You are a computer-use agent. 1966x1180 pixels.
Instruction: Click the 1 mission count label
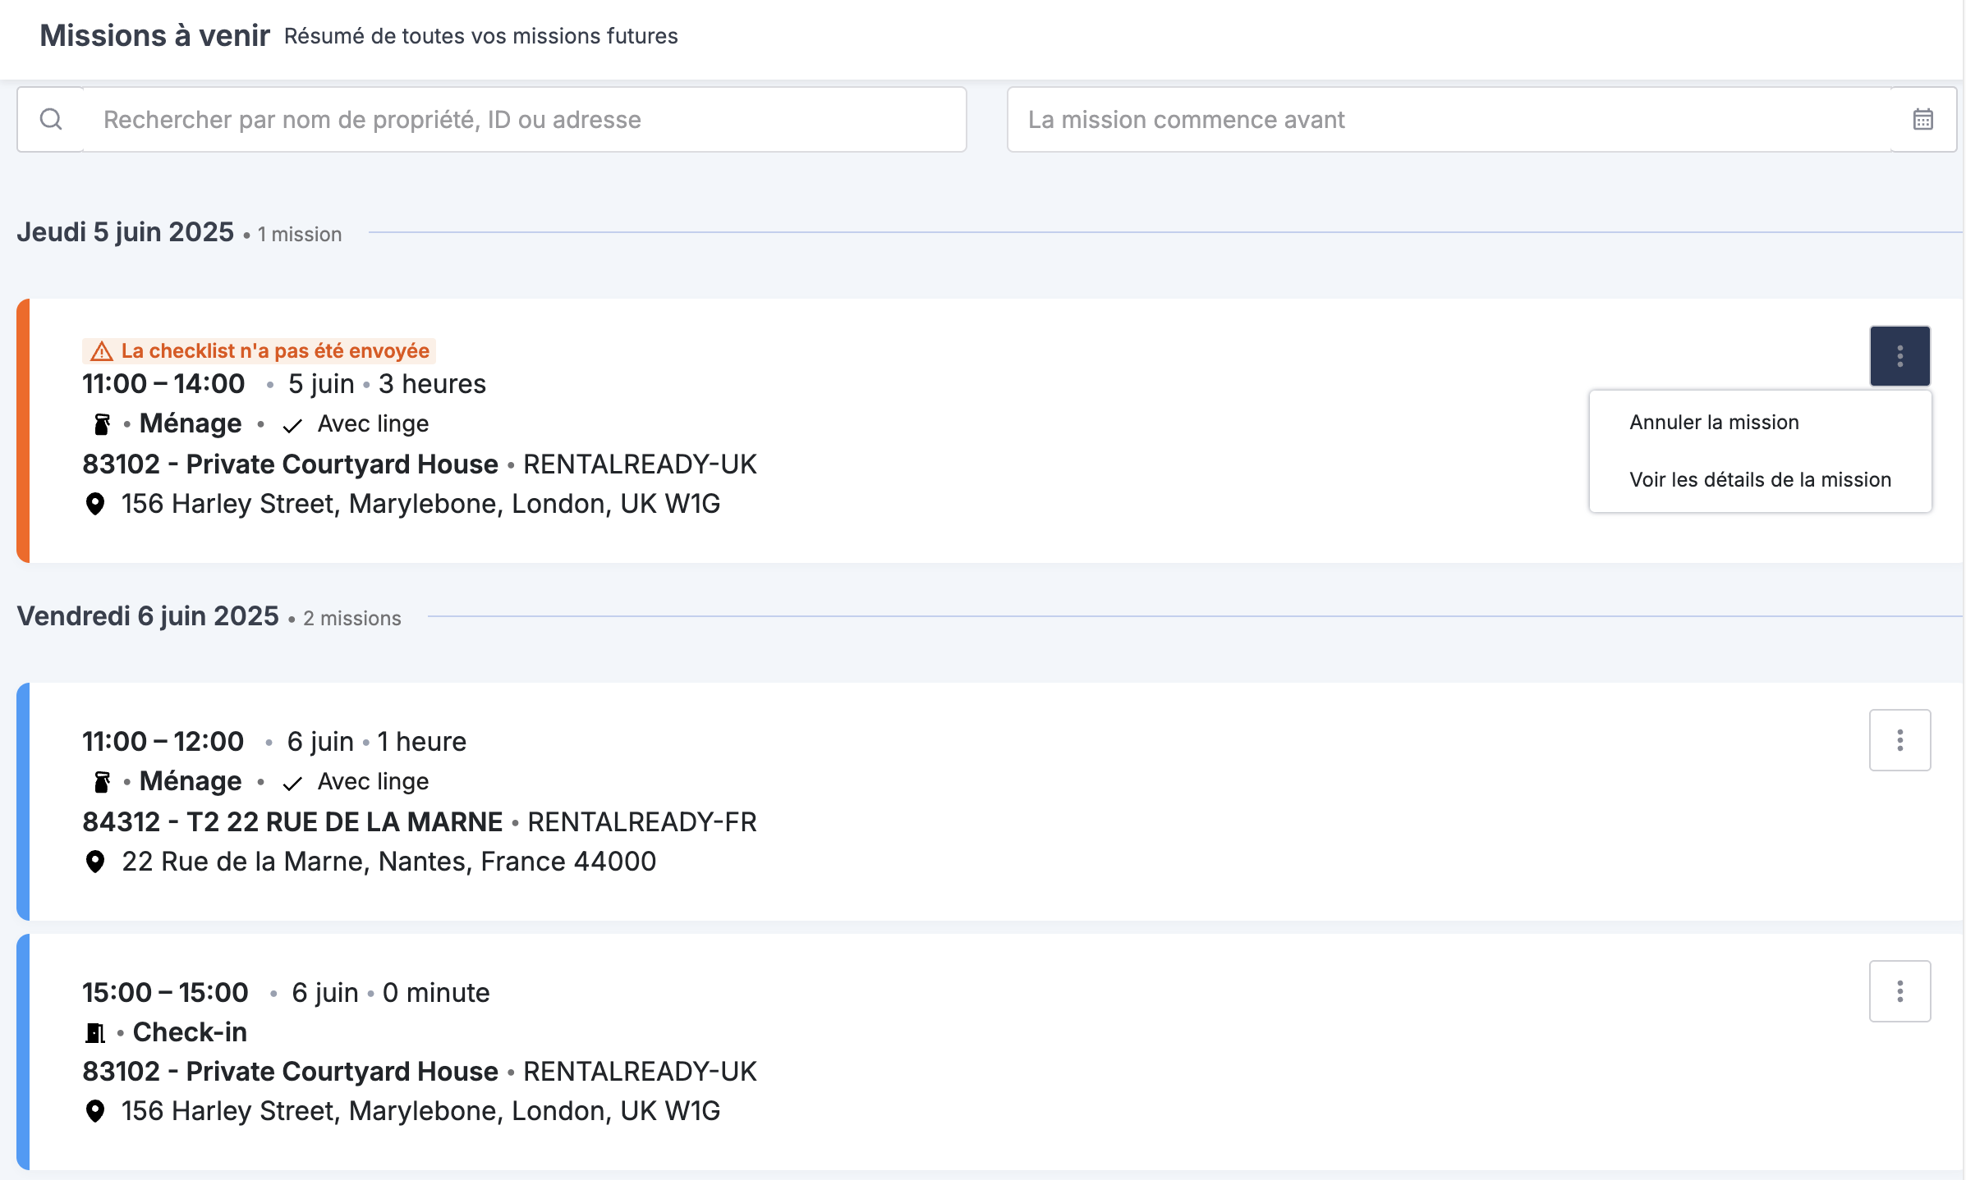click(x=299, y=235)
